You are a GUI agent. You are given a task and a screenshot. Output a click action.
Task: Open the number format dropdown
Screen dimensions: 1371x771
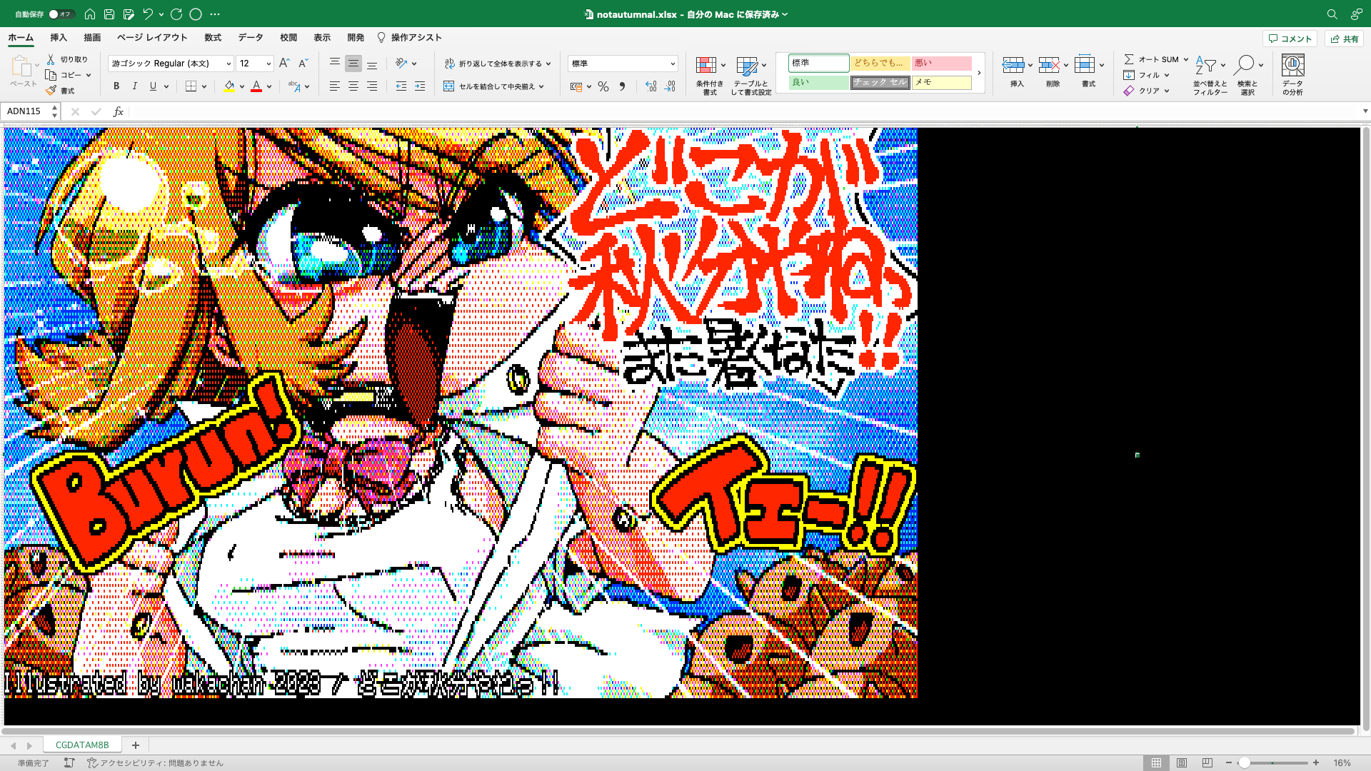click(x=672, y=64)
